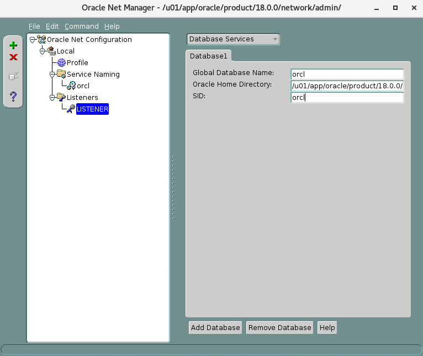Viewport: 423px width, 356px height.
Task: Select the orcl service tree item
Action: (x=83, y=86)
